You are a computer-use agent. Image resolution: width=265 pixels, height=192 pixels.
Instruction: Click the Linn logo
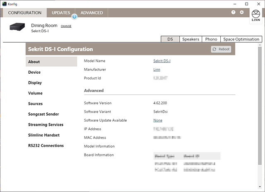(x=256, y=15)
